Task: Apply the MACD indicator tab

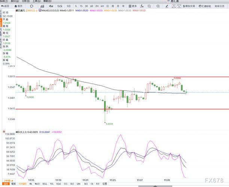Action: coord(37,184)
